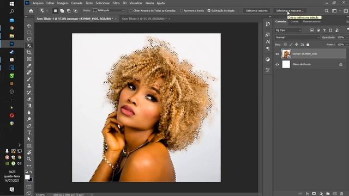The width and height of the screenshot is (349, 196).
Task: Enable Obter Amostra de Todas as Camadas
Action: [131, 11]
